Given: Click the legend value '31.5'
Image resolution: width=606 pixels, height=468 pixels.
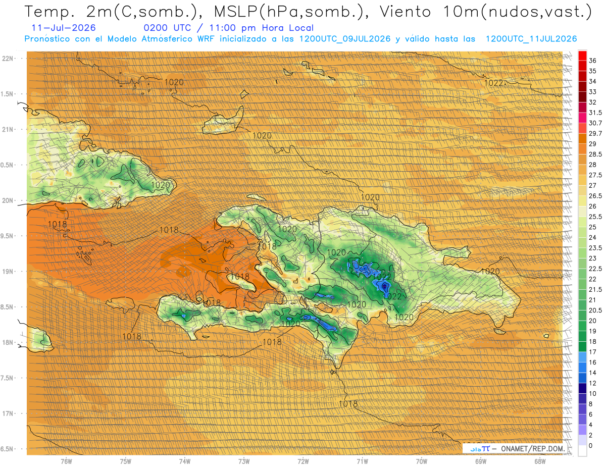Looking at the screenshot, I should [595, 113].
